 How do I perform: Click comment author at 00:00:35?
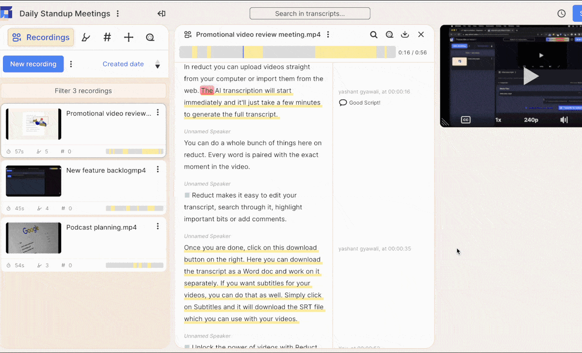(x=374, y=249)
